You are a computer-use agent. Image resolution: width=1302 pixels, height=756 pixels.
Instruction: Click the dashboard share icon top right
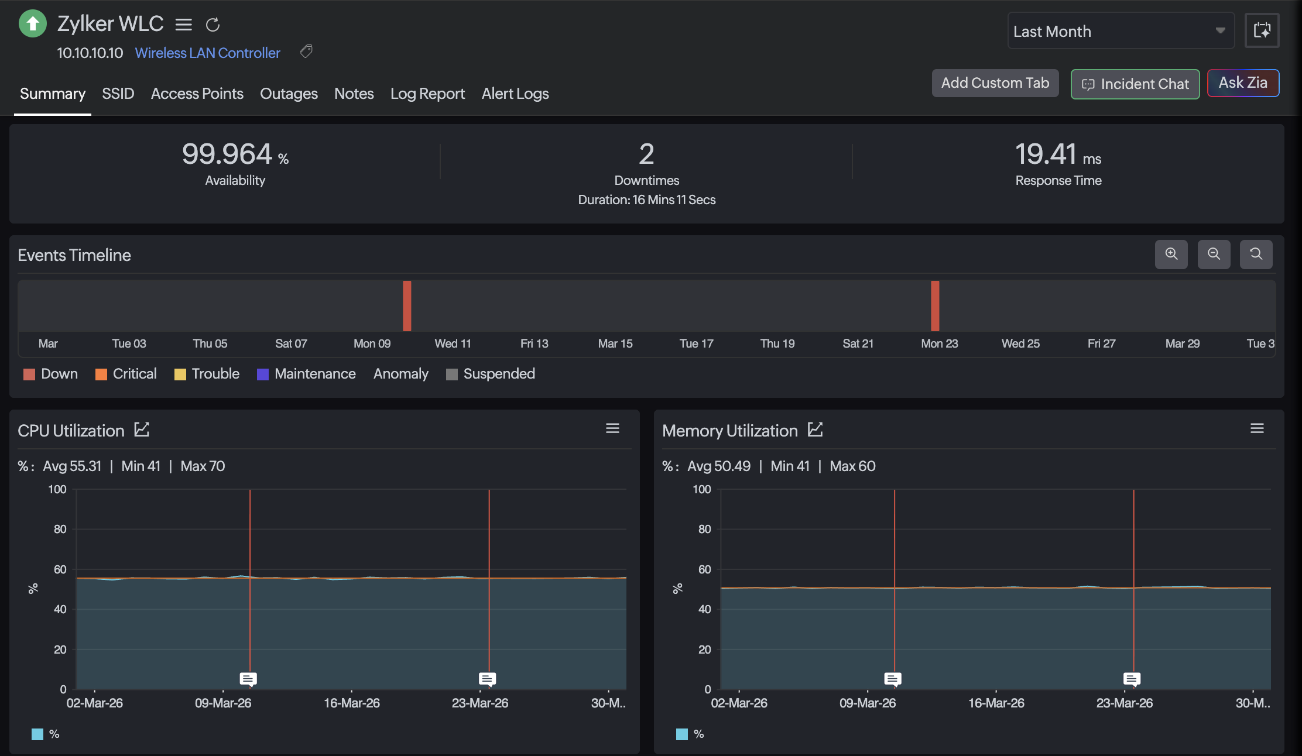pyautogui.click(x=1262, y=30)
